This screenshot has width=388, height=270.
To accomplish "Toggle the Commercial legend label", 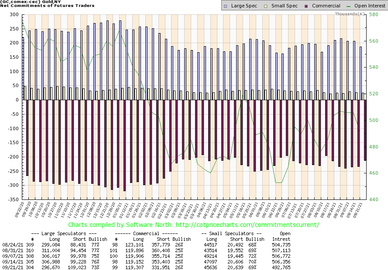I will (x=326, y=6).
